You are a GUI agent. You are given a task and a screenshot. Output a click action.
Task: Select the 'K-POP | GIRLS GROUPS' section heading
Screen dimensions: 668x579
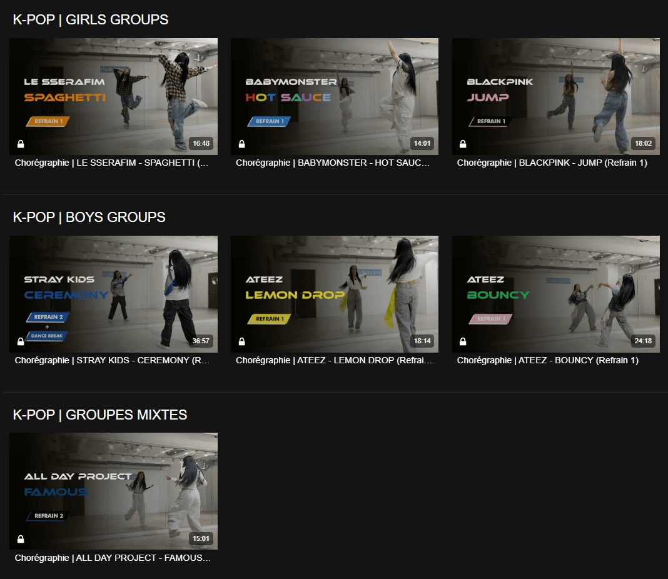click(x=91, y=20)
